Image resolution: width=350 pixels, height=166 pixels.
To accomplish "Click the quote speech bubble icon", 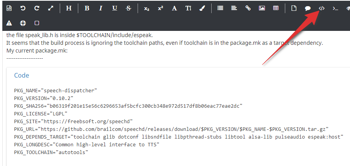I will click(308, 8).
